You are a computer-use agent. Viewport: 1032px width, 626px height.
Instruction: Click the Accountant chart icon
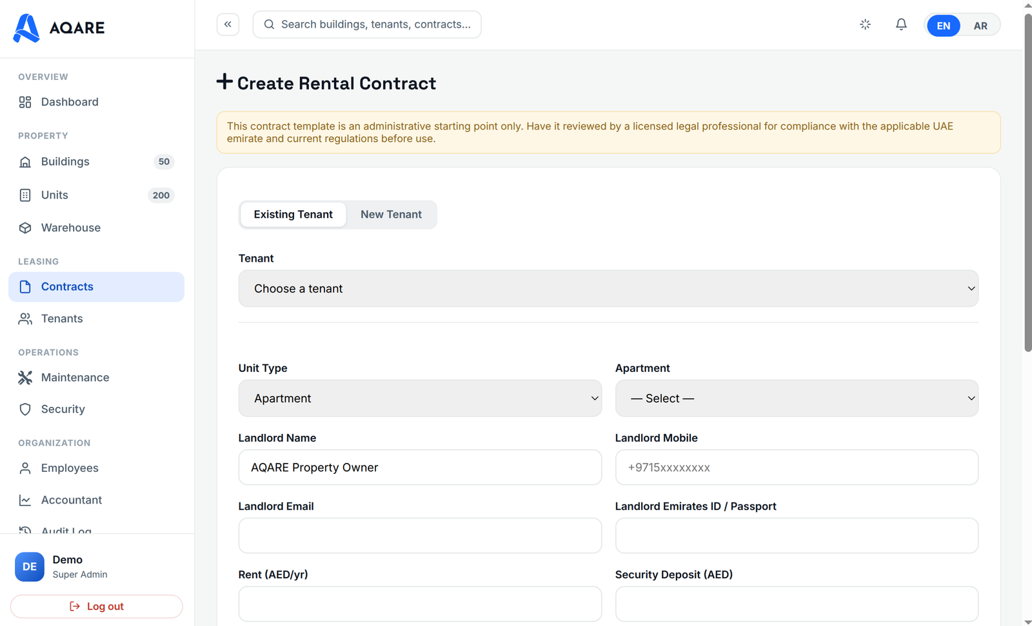tap(25, 500)
